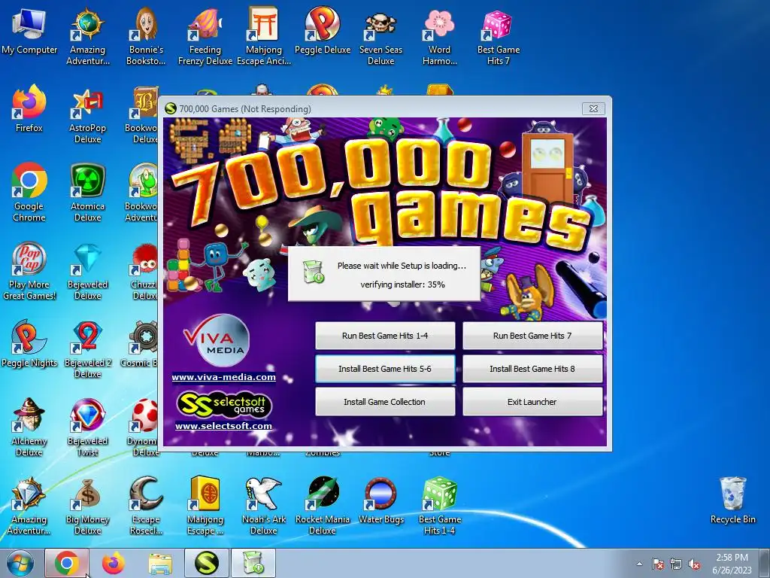Open Amazing Adventures badge icon in bottom row
Image resolution: width=770 pixels, height=578 pixels.
pos(29,507)
